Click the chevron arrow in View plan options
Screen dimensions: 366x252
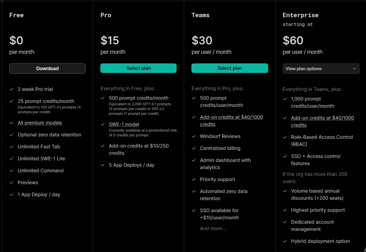354,69
